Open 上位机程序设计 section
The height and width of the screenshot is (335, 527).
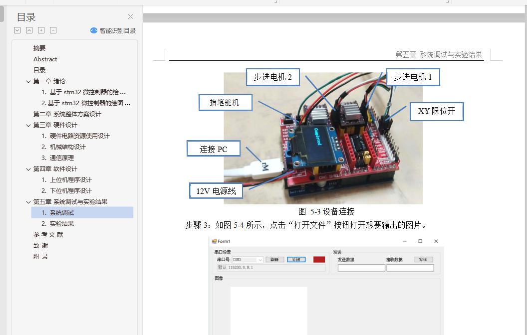(x=66, y=180)
